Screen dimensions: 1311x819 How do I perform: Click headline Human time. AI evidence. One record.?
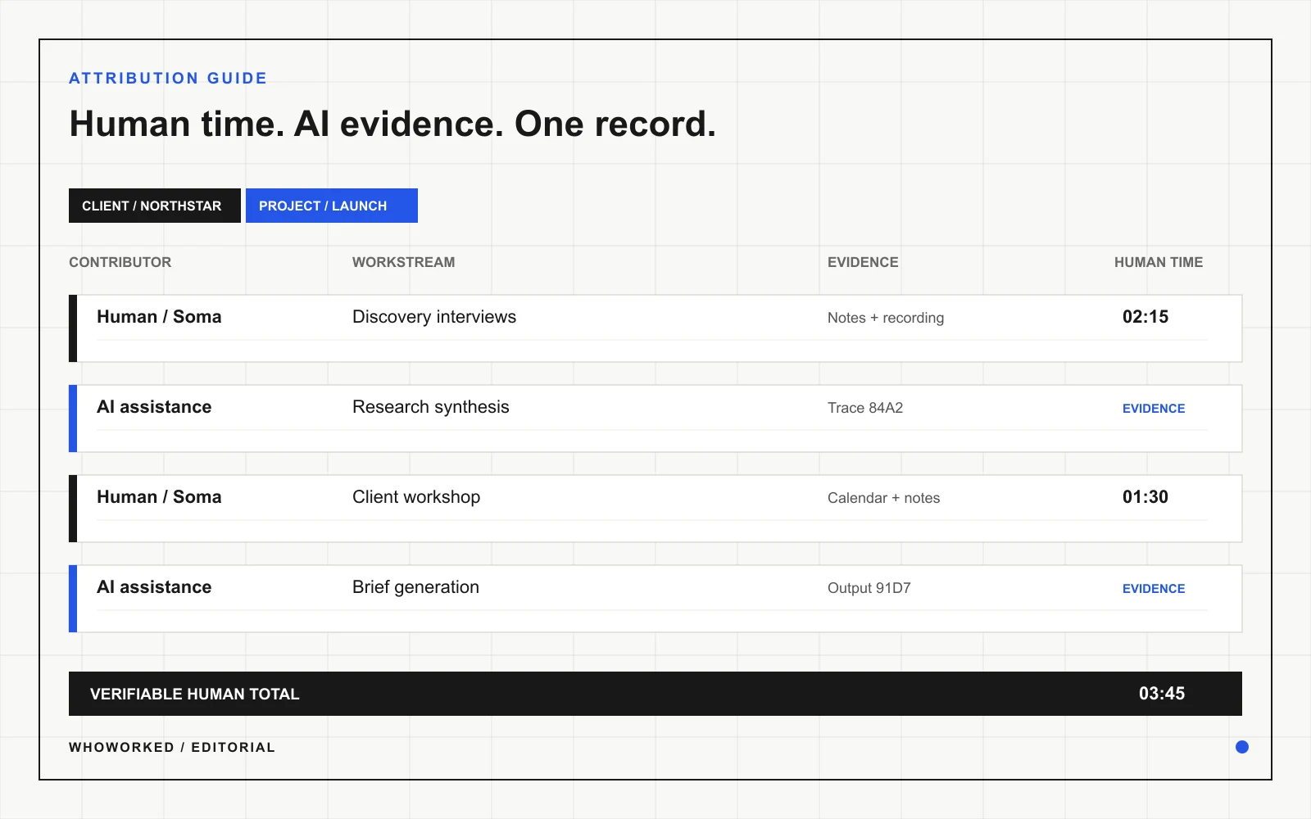pyautogui.click(x=392, y=124)
